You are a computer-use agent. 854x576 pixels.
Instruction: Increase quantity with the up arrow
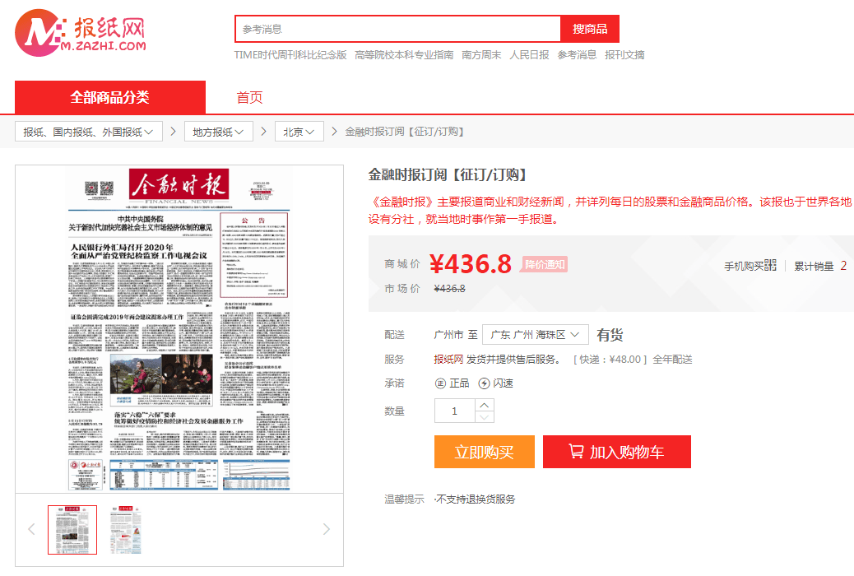(x=485, y=405)
